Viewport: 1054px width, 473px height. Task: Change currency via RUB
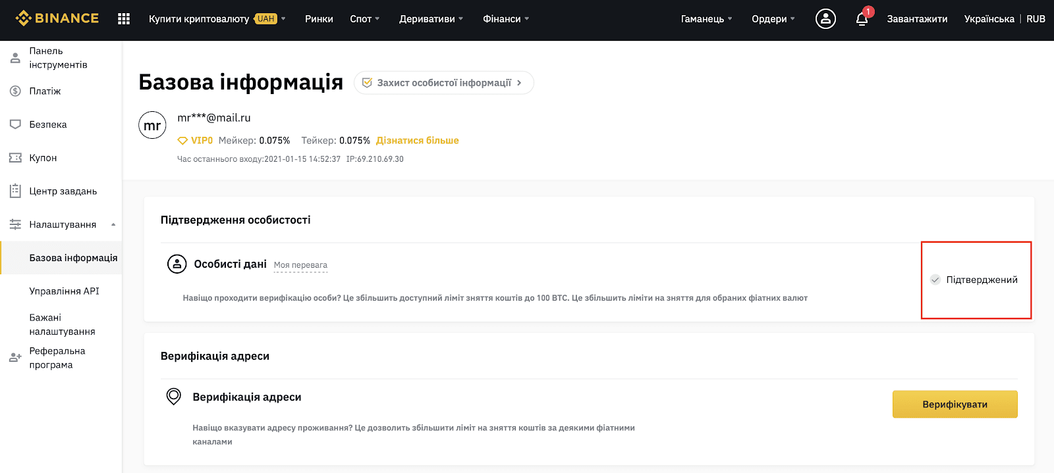[x=1036, y=19]
